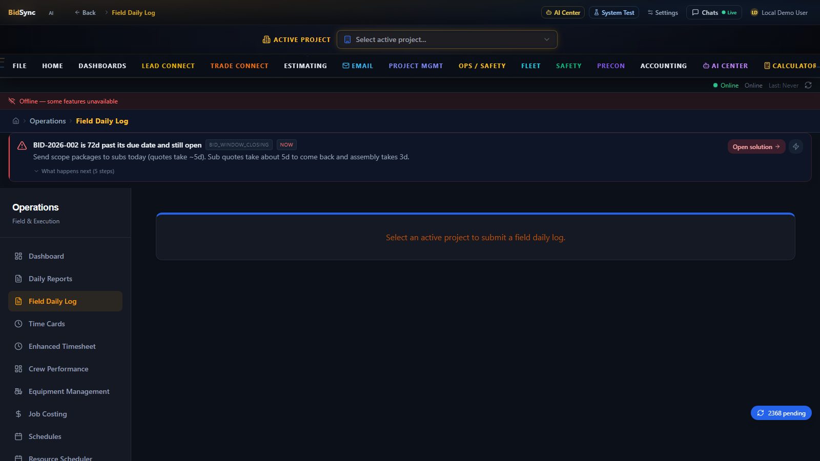Click the offline wifi-off icon in banner
This screenshot has width=820, height=461.
[12, 101]
